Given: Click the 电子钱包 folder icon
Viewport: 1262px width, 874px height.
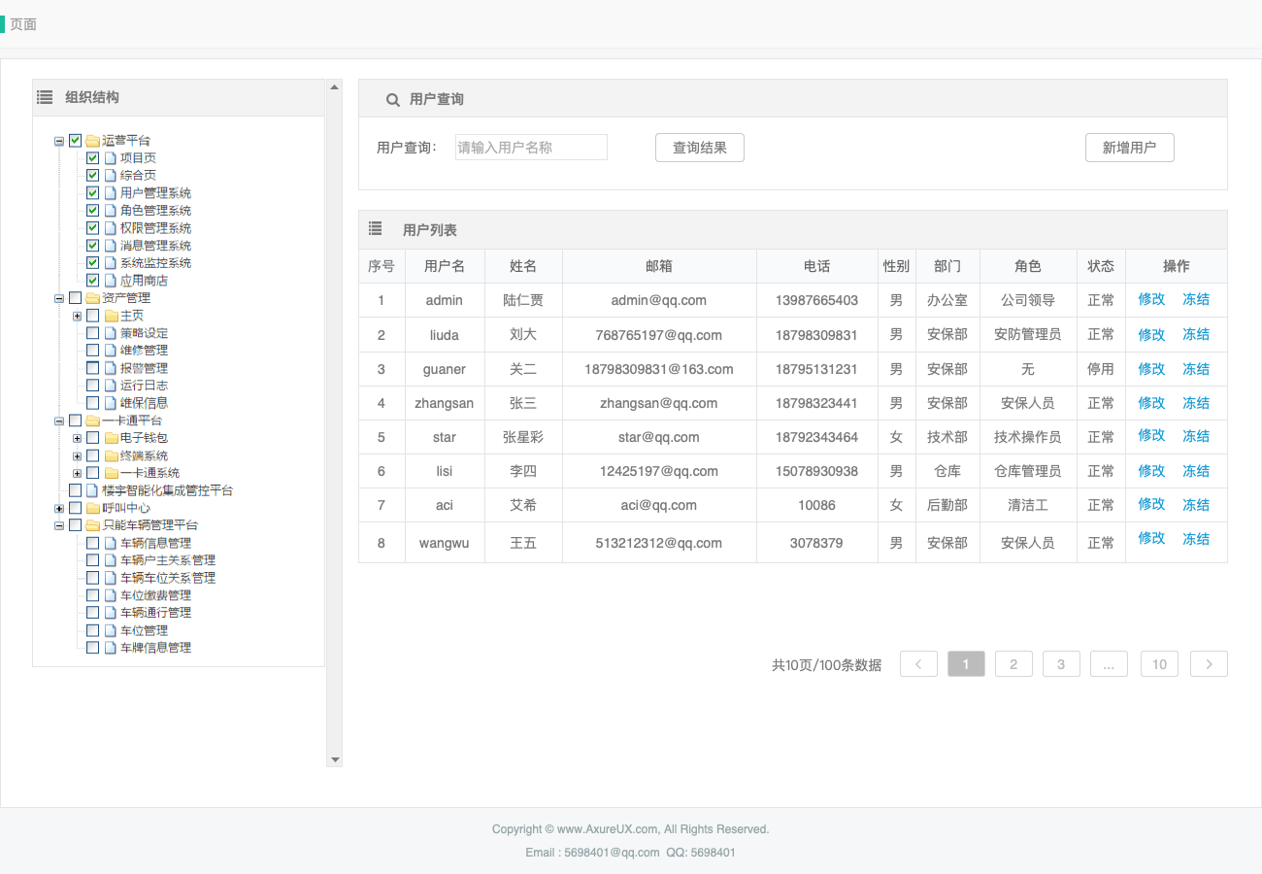Looking at the screenshot, I should 111,438.
